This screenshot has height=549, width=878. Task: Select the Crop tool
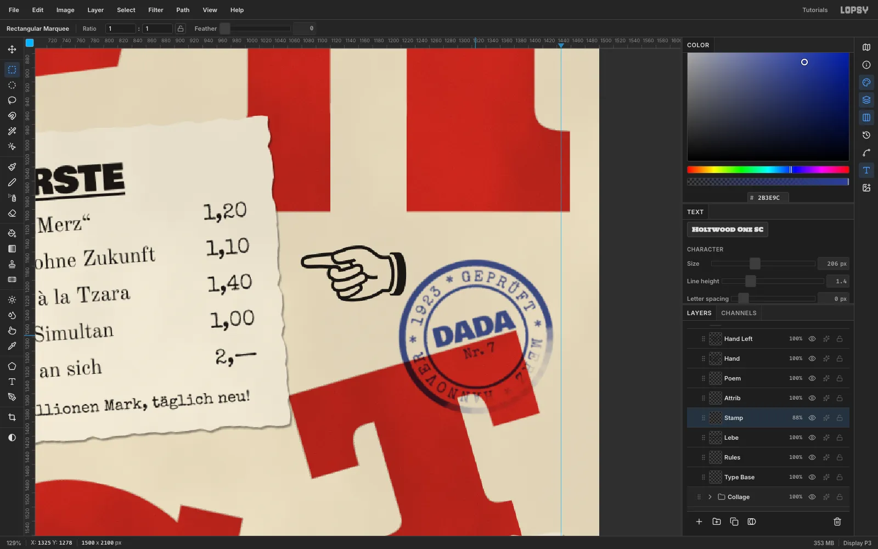[12, 417]
